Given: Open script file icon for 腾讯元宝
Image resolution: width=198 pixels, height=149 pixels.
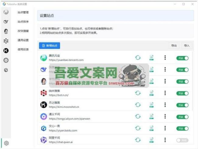Looking at the screenshot, I should tap(151, 57).
